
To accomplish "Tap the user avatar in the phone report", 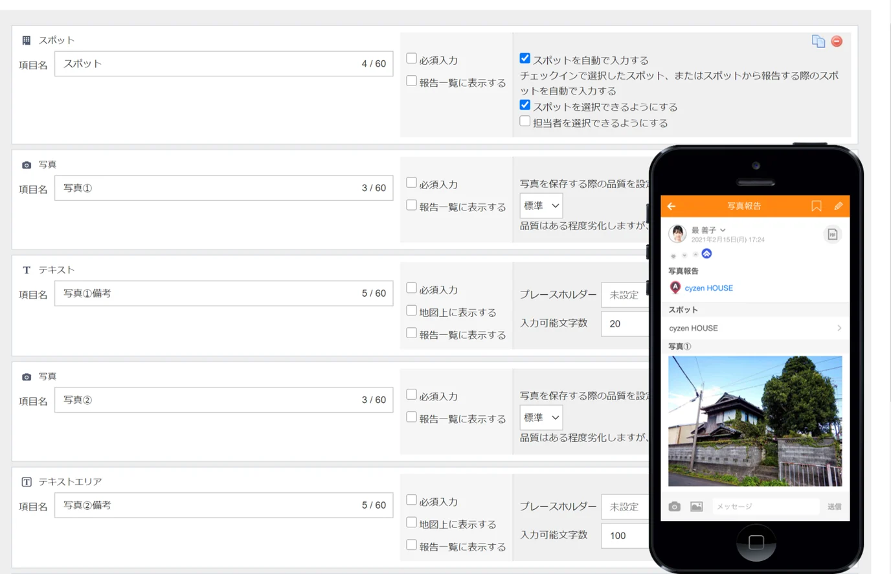I will [x=677, y=233].
